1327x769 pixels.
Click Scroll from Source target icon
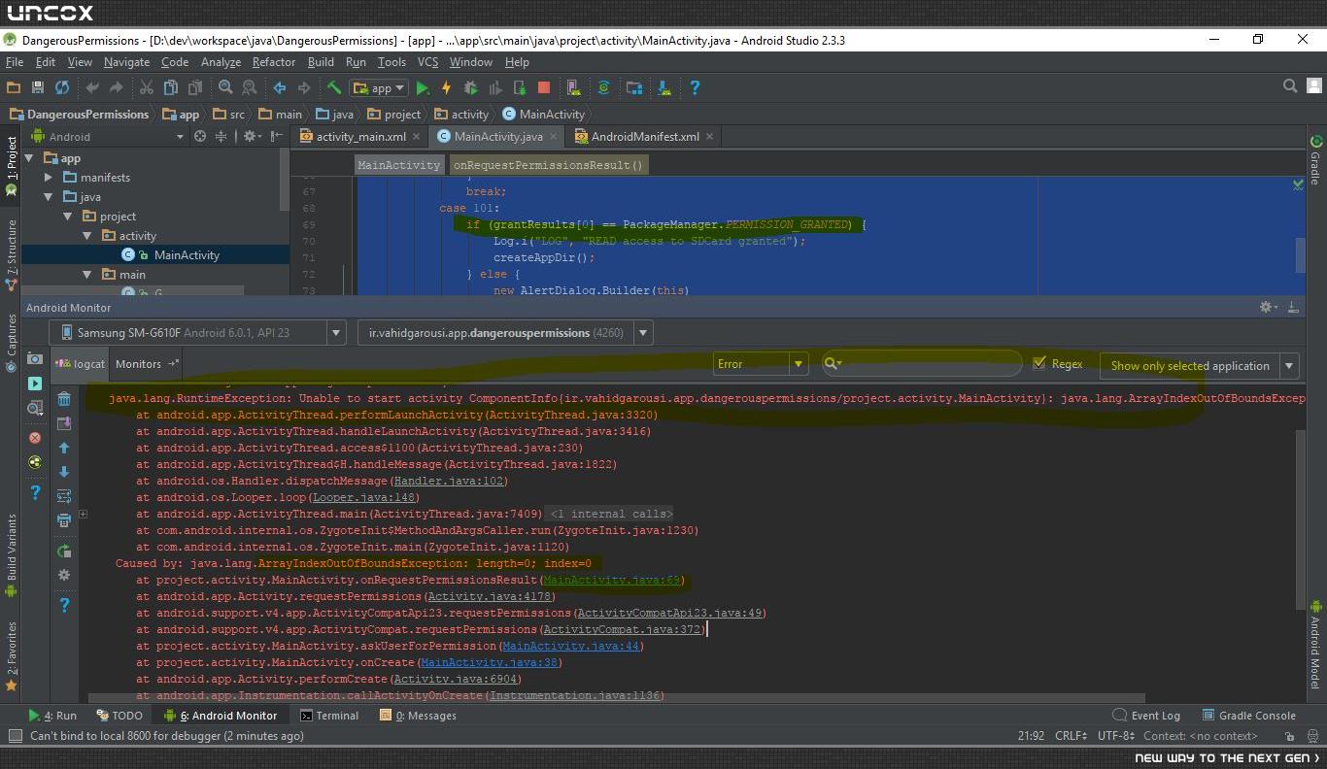tap(200, 137)
